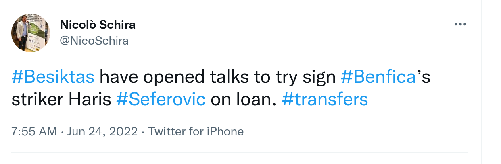This screenshot has height=164, width=501.
Task: Click the Jun 24, 2022 date
Action: point(103,131)
